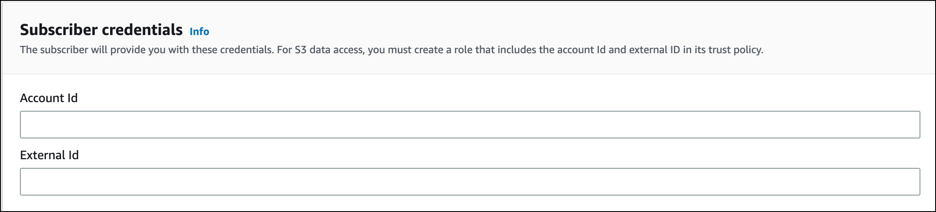
Task: Click the Account Id field label
Action: click(49, 98)
